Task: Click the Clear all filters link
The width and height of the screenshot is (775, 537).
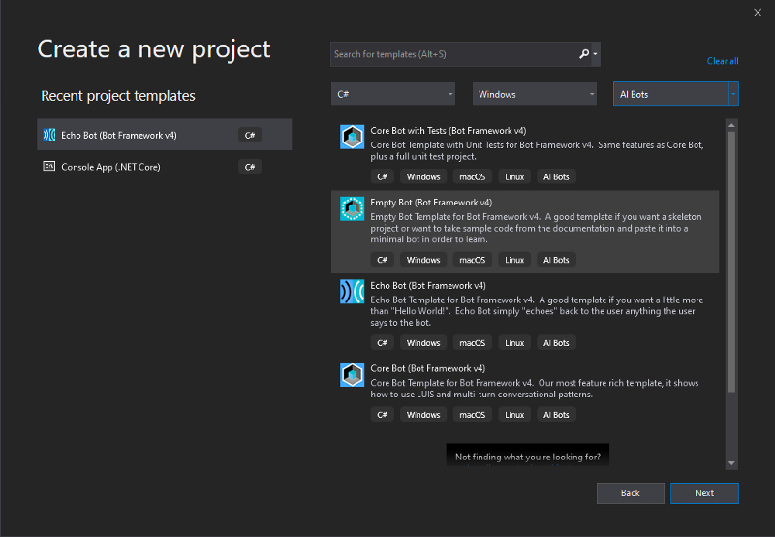Action: click(x=722, y=61)
